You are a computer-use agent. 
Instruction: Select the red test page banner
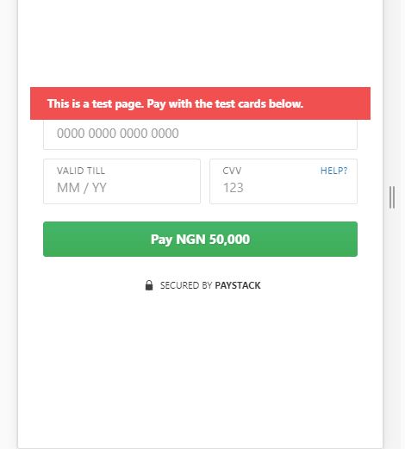coord(200,103)
